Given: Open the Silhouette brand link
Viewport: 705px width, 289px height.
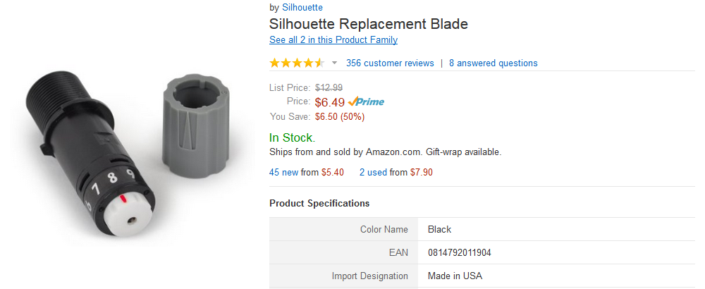Looking at the screenshot, I should 302,8.
